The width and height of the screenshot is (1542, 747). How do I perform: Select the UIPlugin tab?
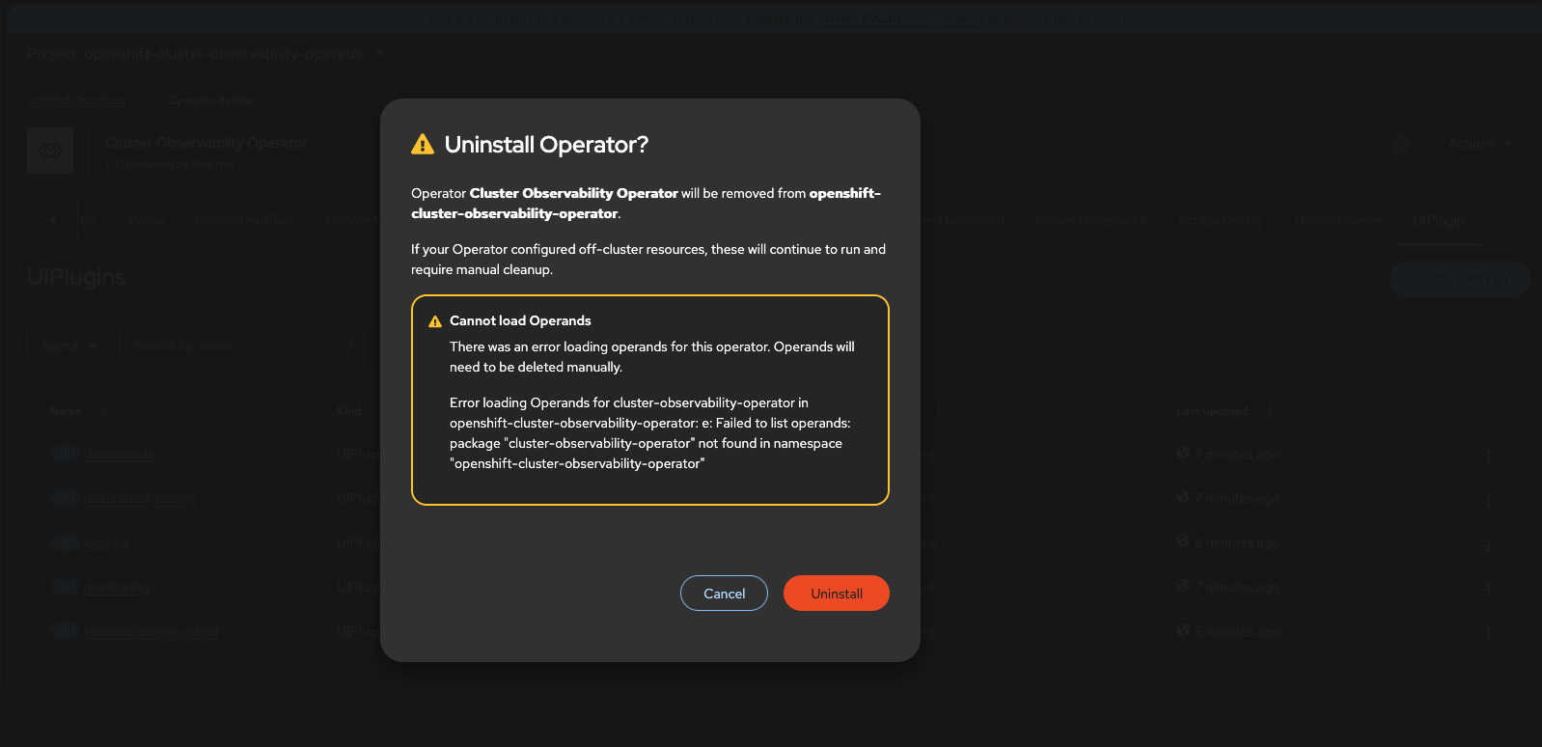(1439, 220)
